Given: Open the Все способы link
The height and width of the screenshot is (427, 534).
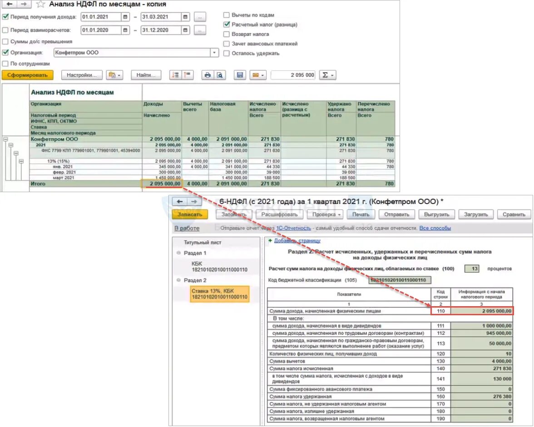Looking at the screenshot, I should (435, 228).
